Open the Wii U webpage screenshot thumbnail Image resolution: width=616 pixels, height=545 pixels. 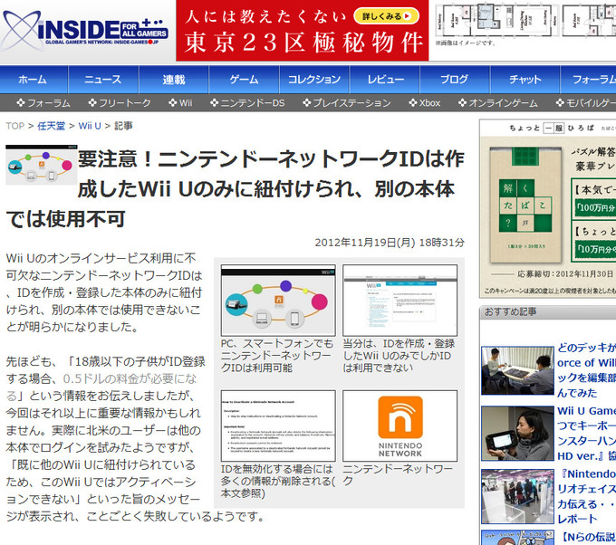399,301
